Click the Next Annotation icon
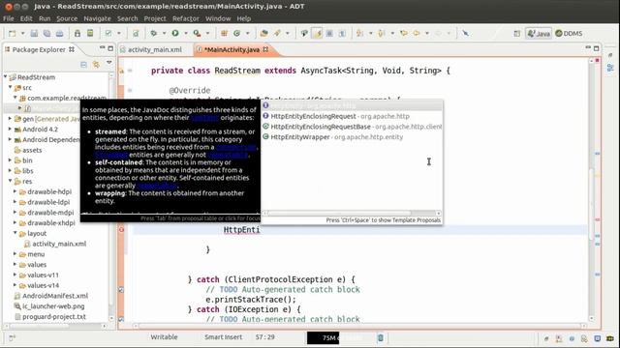Image resolution: width=620 pixels, height=348 pixels. (x=360, y=34)
